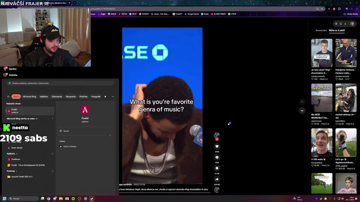Open the creator avatar above the heart icon

(x=217, y=136)
